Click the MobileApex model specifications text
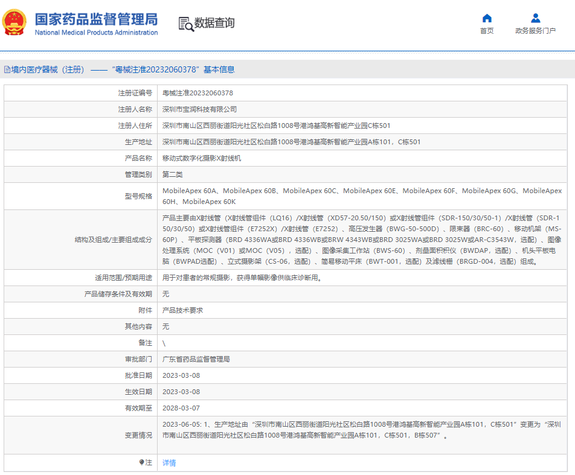 362,196
